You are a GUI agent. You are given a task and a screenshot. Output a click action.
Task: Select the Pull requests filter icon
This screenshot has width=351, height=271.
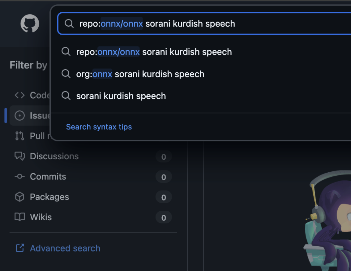[x=20, y=136]
